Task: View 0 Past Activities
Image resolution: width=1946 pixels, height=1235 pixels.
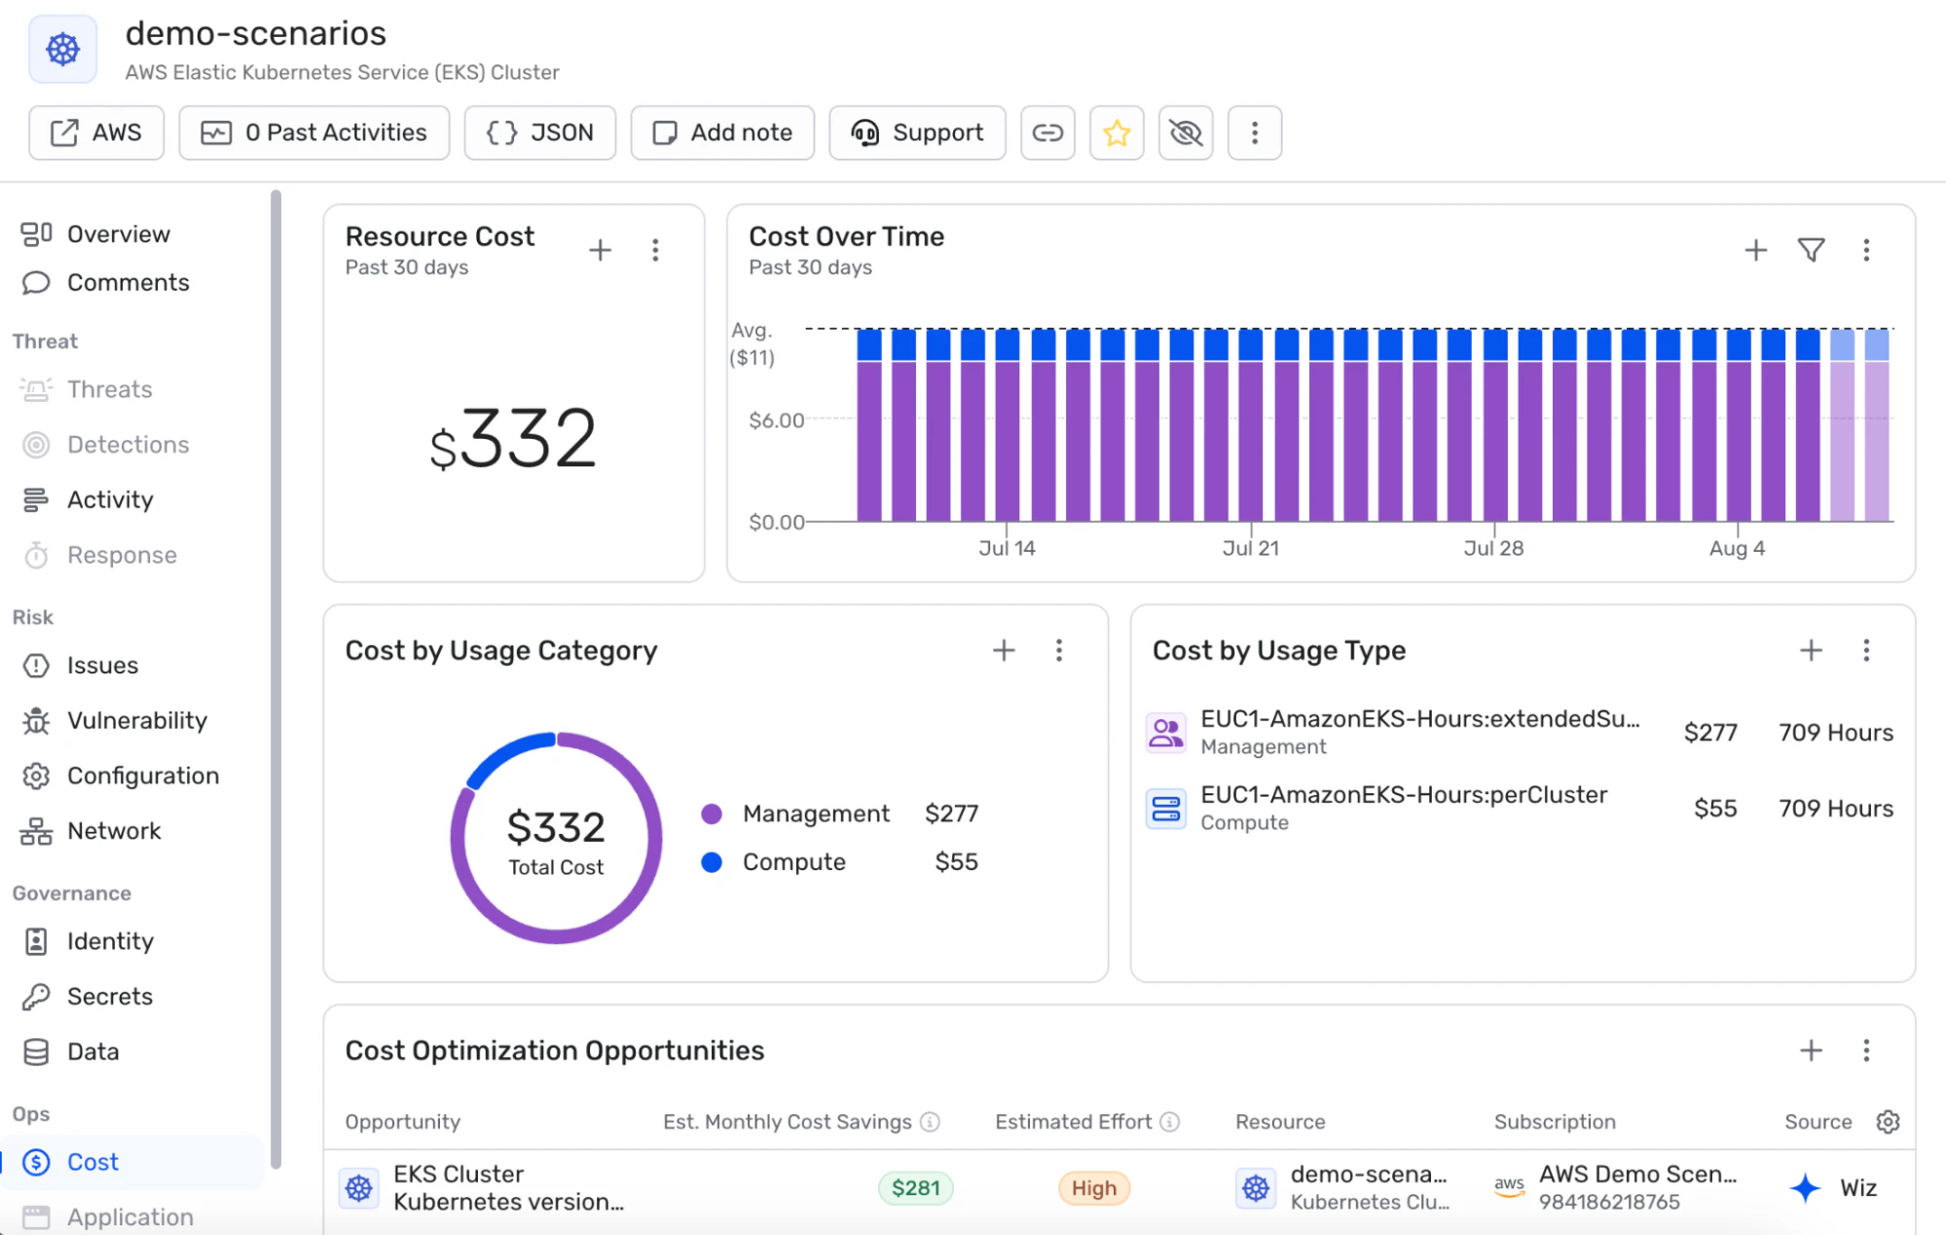Action: pos(313,132)
